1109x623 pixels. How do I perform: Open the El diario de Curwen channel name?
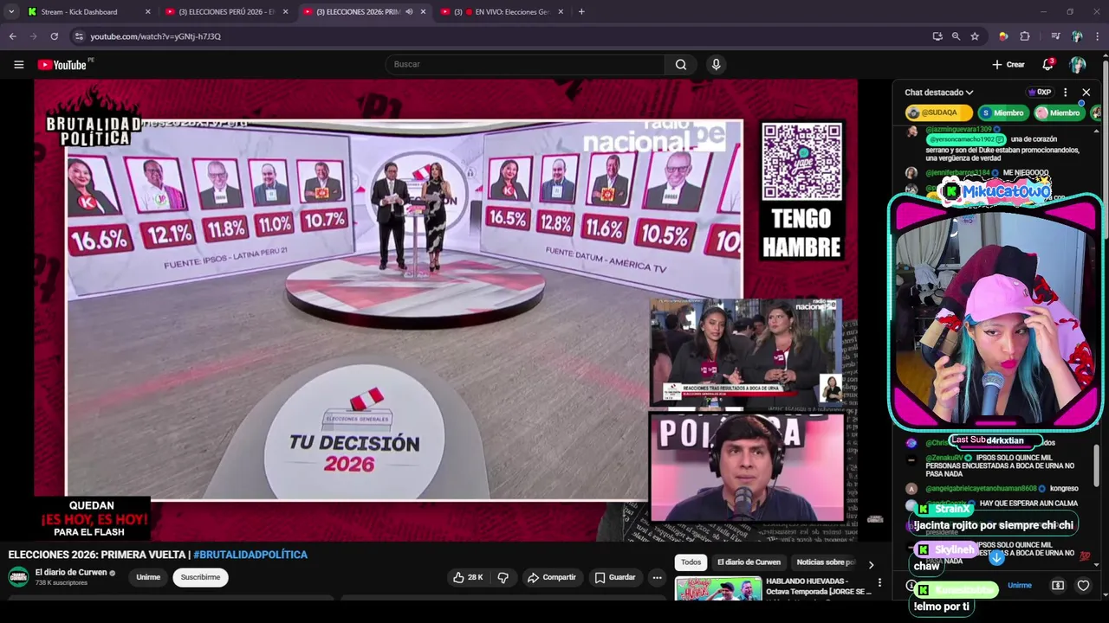click(71, 573)
